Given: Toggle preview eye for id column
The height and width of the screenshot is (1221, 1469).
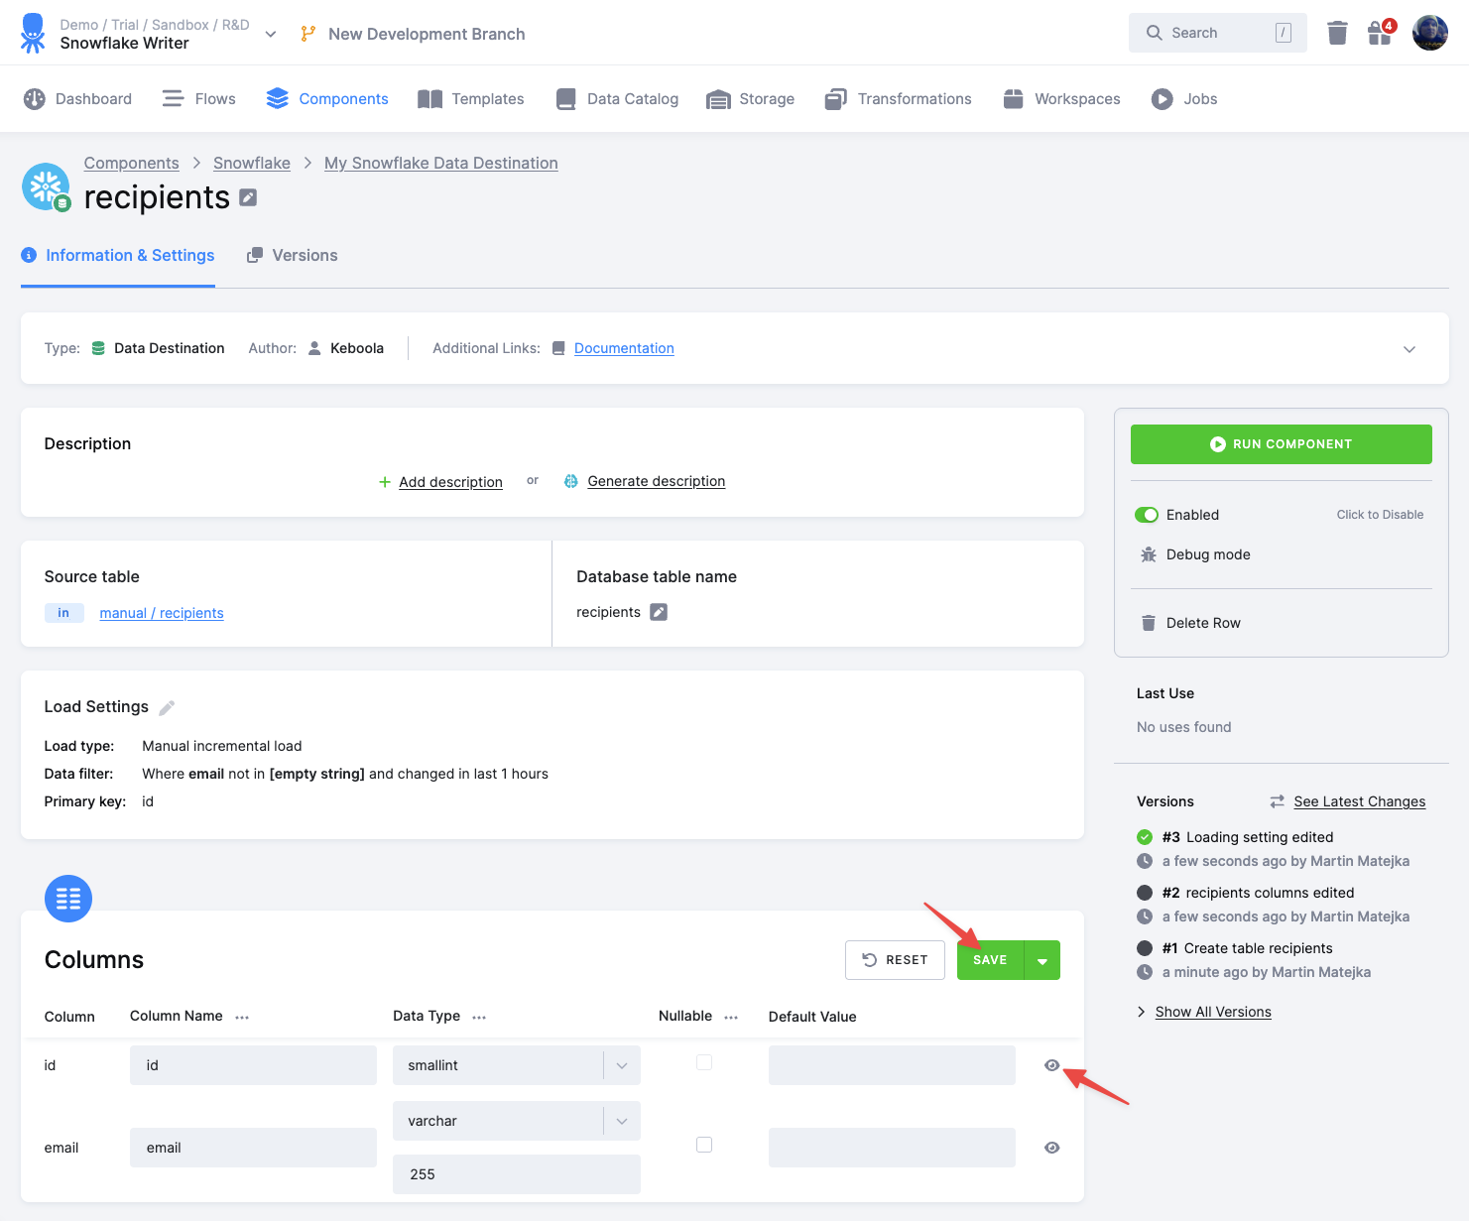Looking at the screenshot, I should coord(1051,1065).
